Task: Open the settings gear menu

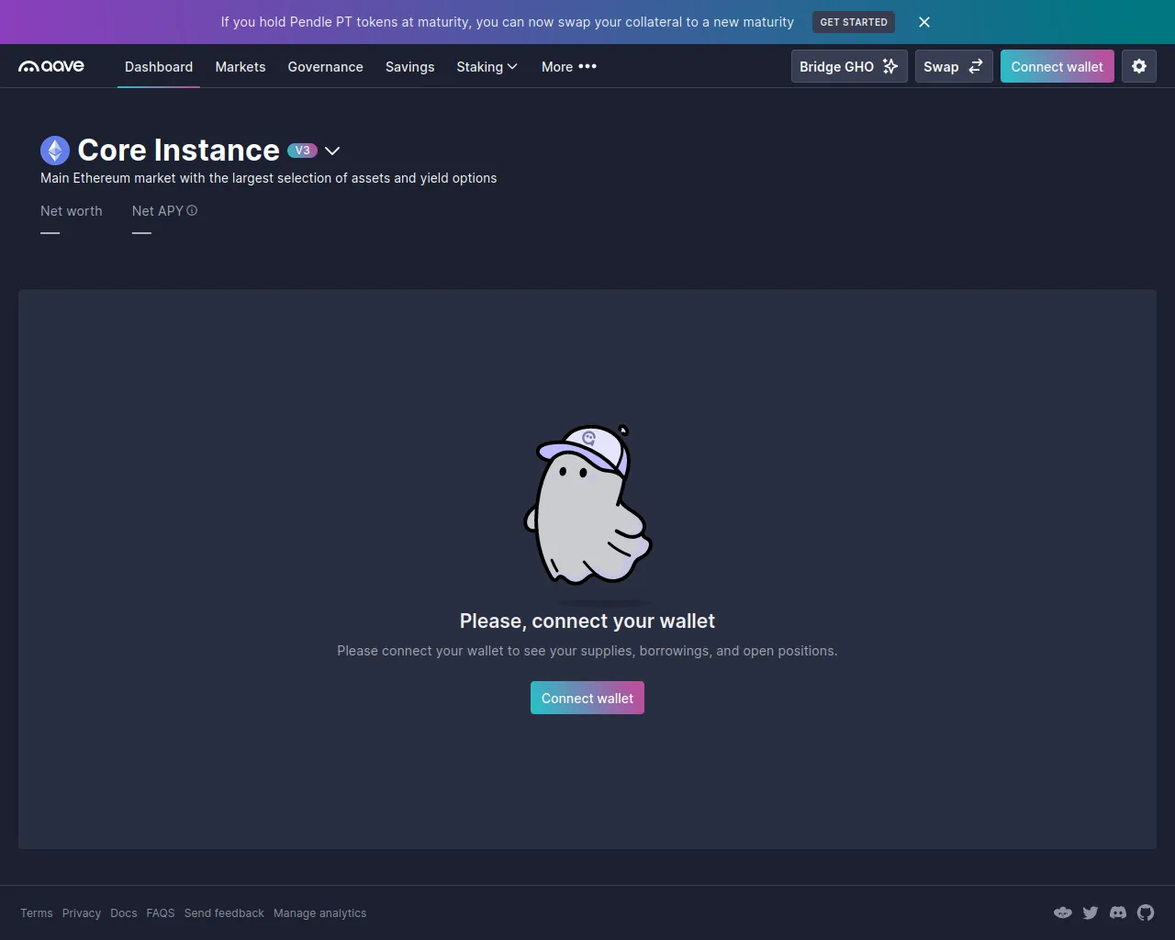Action: click(1139, 66)
